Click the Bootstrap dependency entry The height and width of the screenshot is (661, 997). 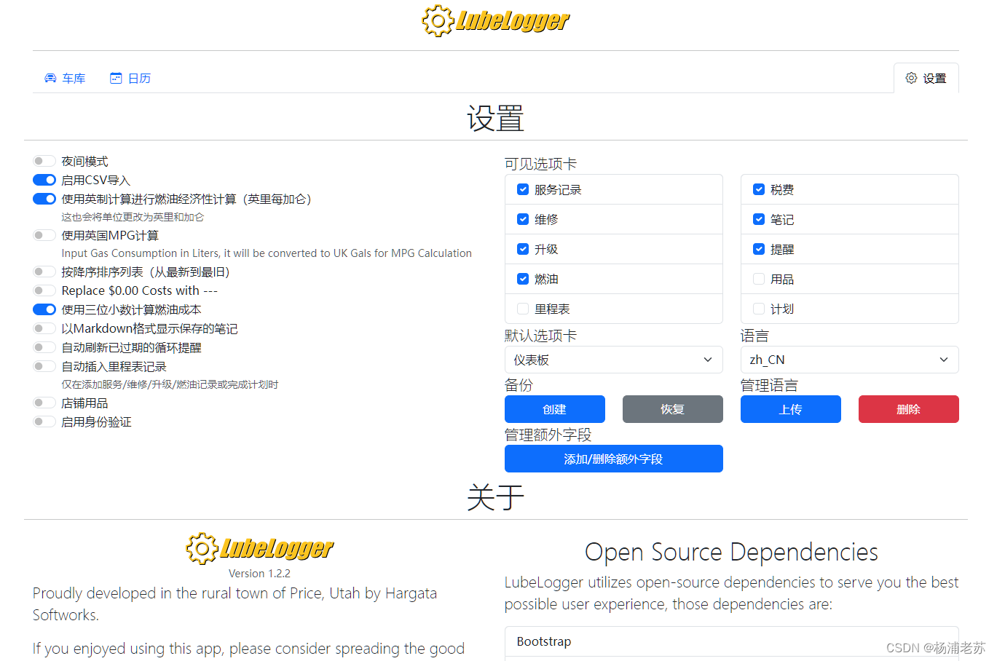point(732,641)
